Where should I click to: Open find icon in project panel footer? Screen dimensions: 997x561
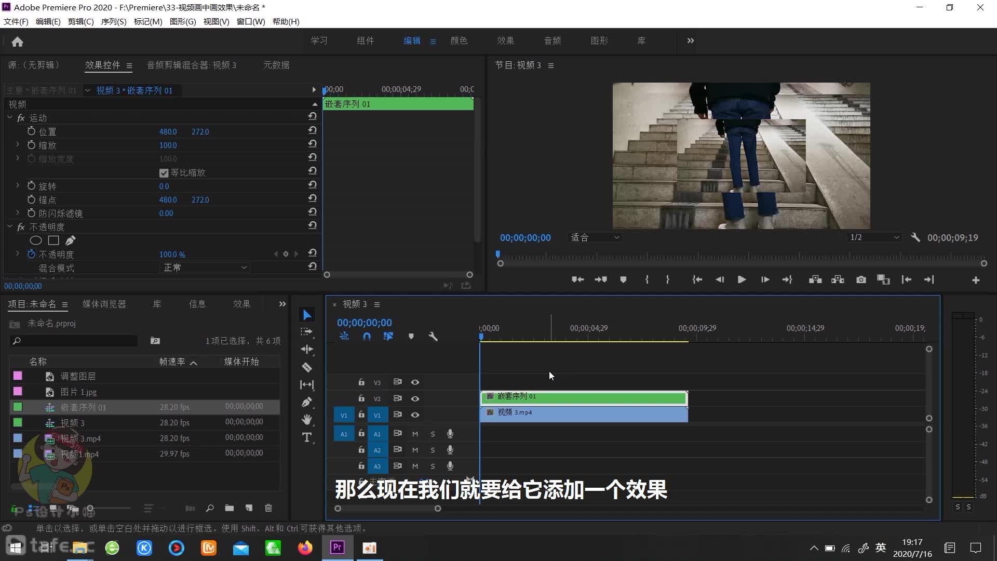[x=210, y=508]
